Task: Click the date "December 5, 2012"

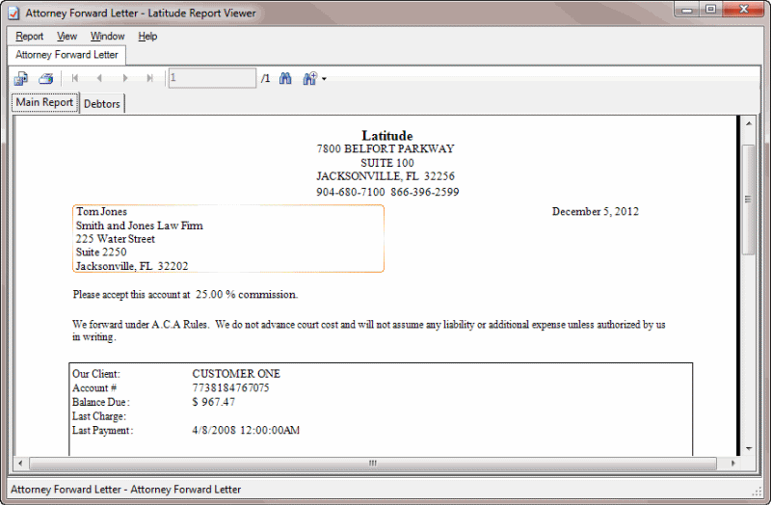Action: pyautogui.click(x=596, y=211)
